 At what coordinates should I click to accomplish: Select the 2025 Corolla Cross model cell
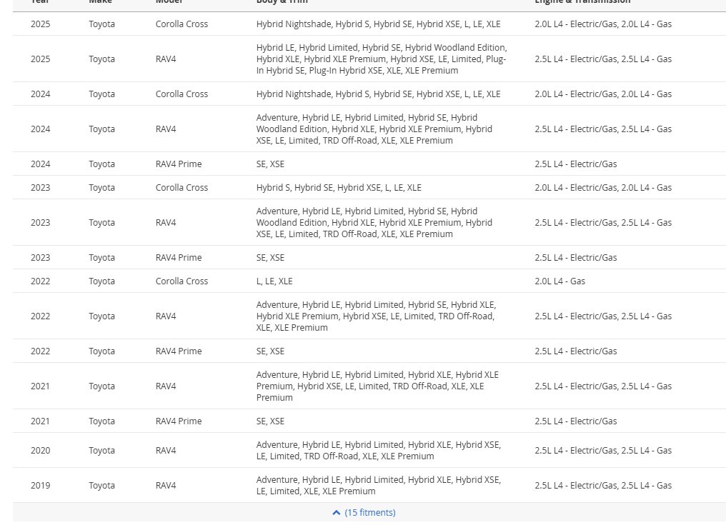181,24
